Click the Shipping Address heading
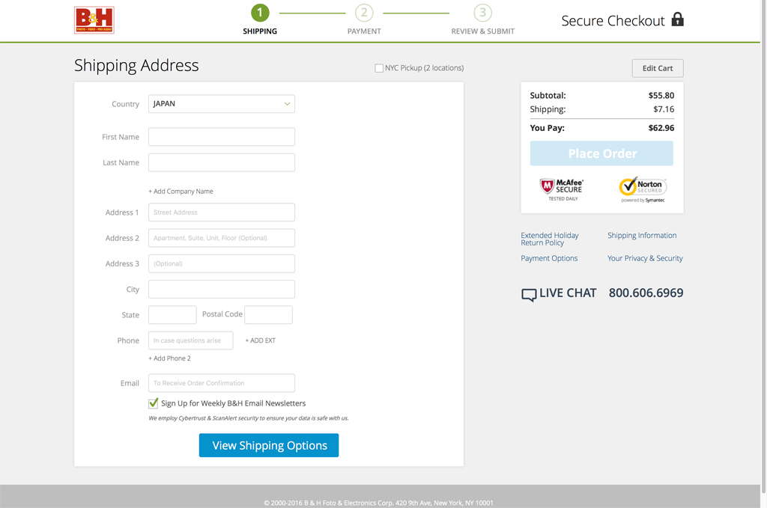767x508 pixels. tap(136, 65)
